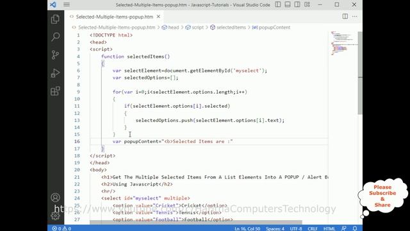
Task: Open the hamburger application menu
Action: [x=67, y=4]
